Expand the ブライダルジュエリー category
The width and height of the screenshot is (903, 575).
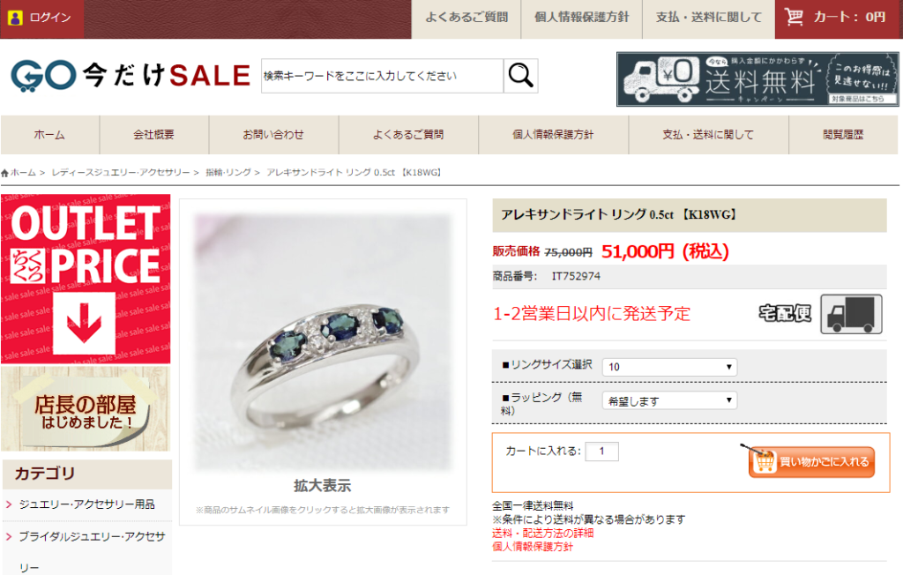[87, 550]
